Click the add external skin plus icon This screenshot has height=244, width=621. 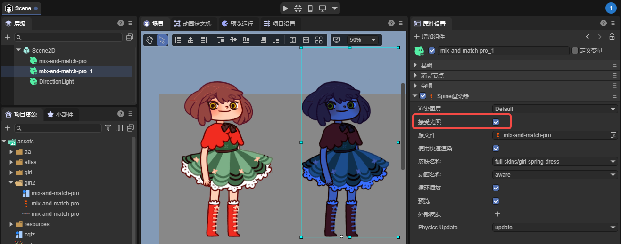pos(497,214)
